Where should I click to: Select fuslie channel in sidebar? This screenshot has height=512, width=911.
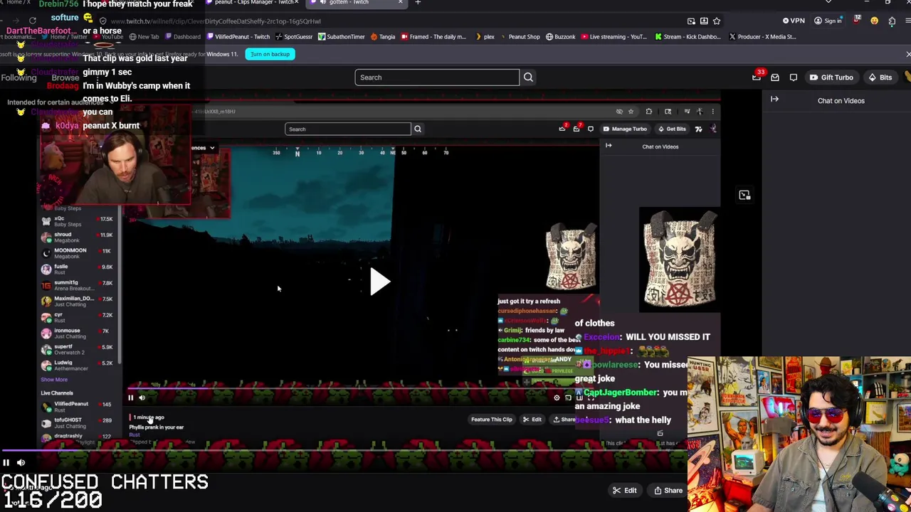tap(77, 269)
